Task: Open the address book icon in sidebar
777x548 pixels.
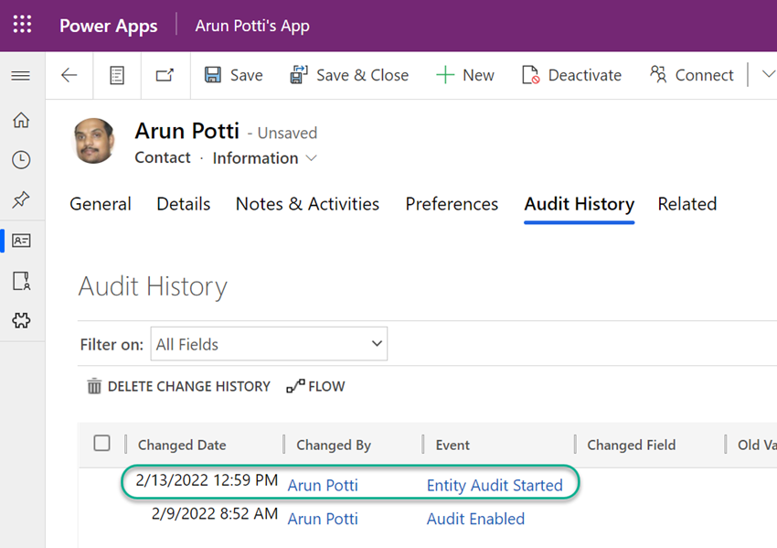Action: click(x=21, y=282)
